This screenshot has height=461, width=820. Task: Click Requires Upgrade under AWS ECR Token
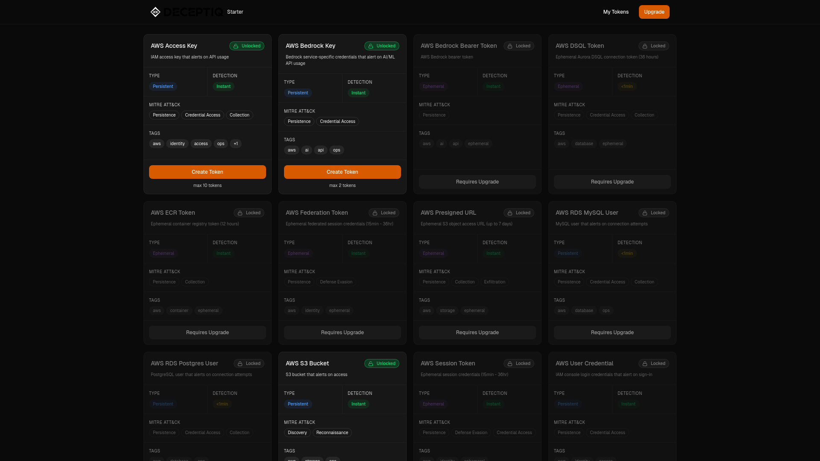[208, 333]
